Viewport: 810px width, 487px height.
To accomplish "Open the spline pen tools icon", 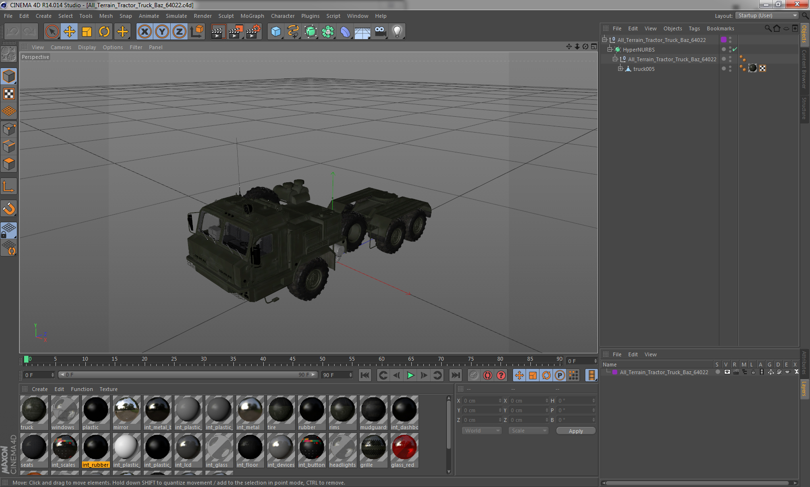I will coord(293,32).
